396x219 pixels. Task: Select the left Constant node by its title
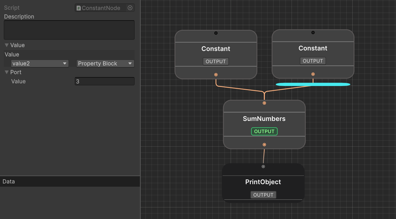click(x=216, y=49)
